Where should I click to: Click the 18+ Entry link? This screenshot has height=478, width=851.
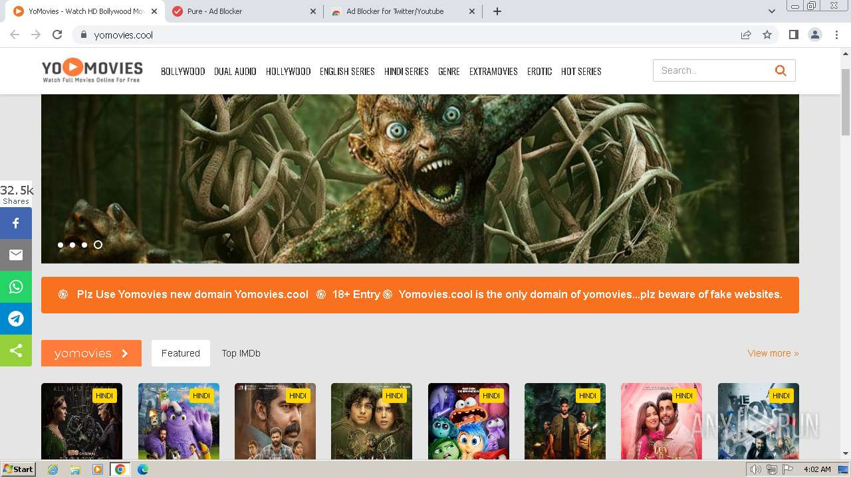pyautogui.click(x=356, y=294)
